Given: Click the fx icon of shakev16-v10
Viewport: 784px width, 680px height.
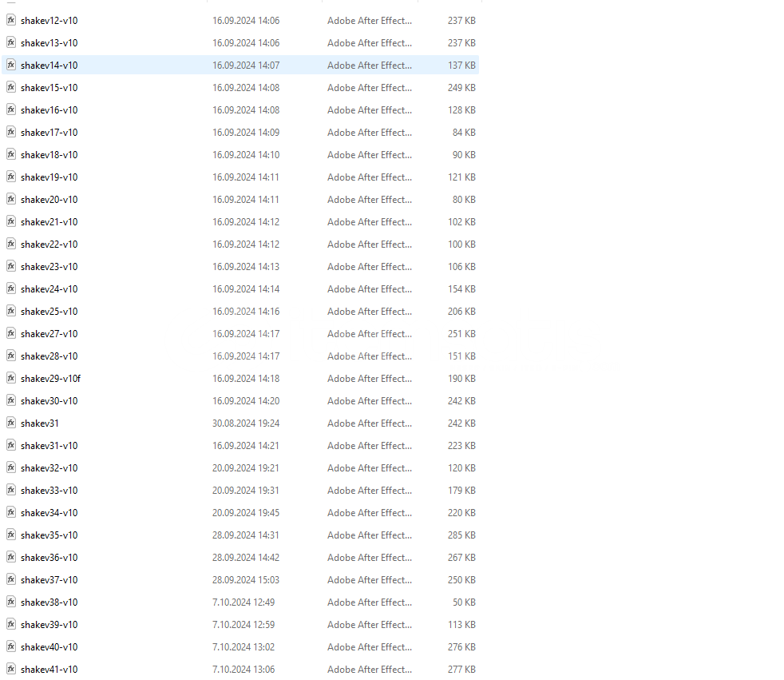Looking at the screenshot, I should [x=11, y=109].
